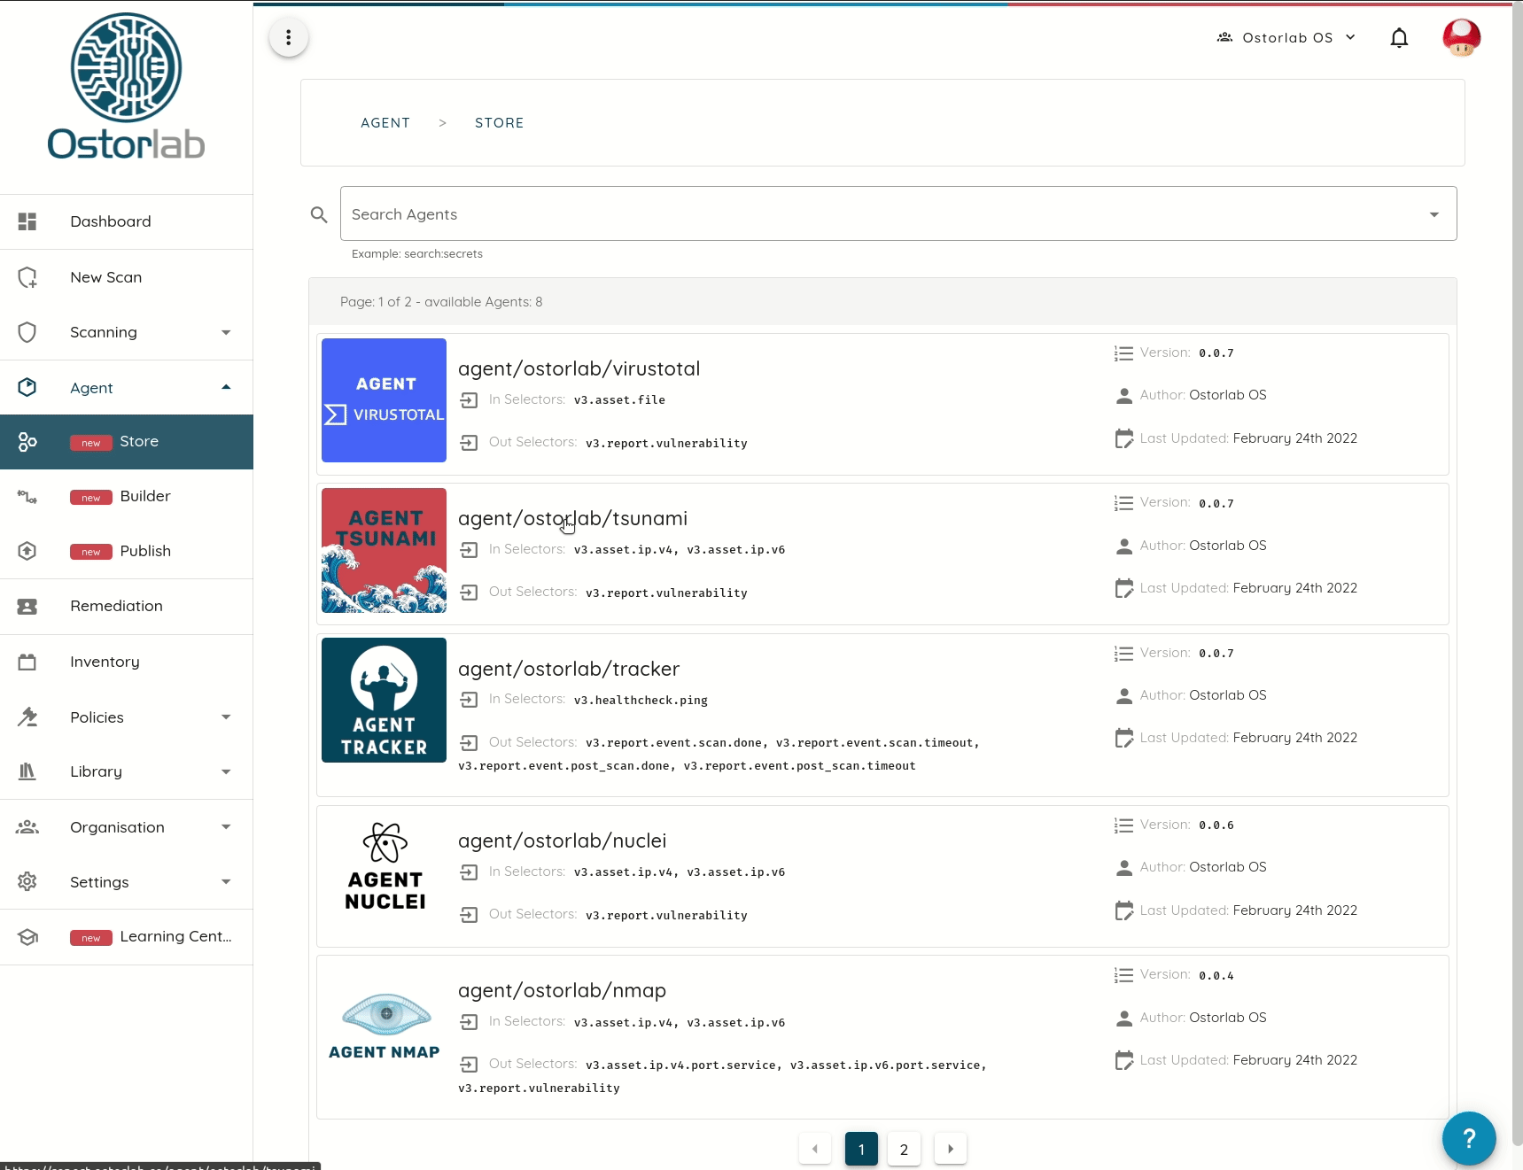Open agent/ostorlab/nuclei title link
The height and width of the screenshot is (1170, 1523).
tap(562, 841)
